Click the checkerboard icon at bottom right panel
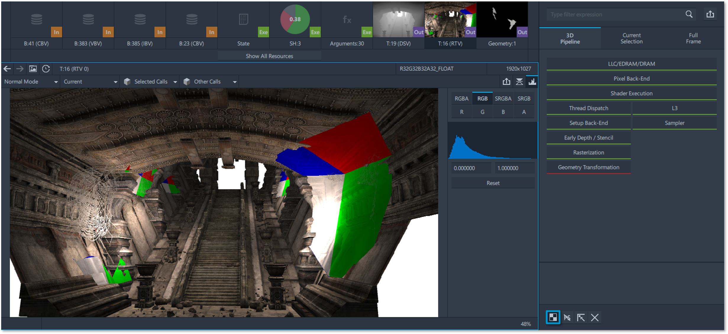This screenshot has height=334, width=728. (553, 317)
